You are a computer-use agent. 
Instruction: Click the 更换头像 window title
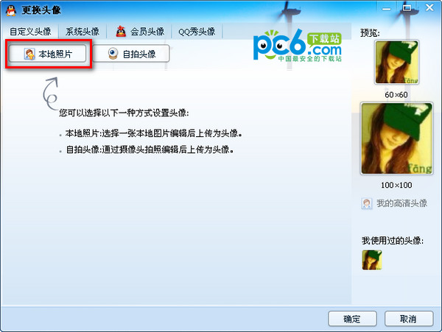point(41,10)
